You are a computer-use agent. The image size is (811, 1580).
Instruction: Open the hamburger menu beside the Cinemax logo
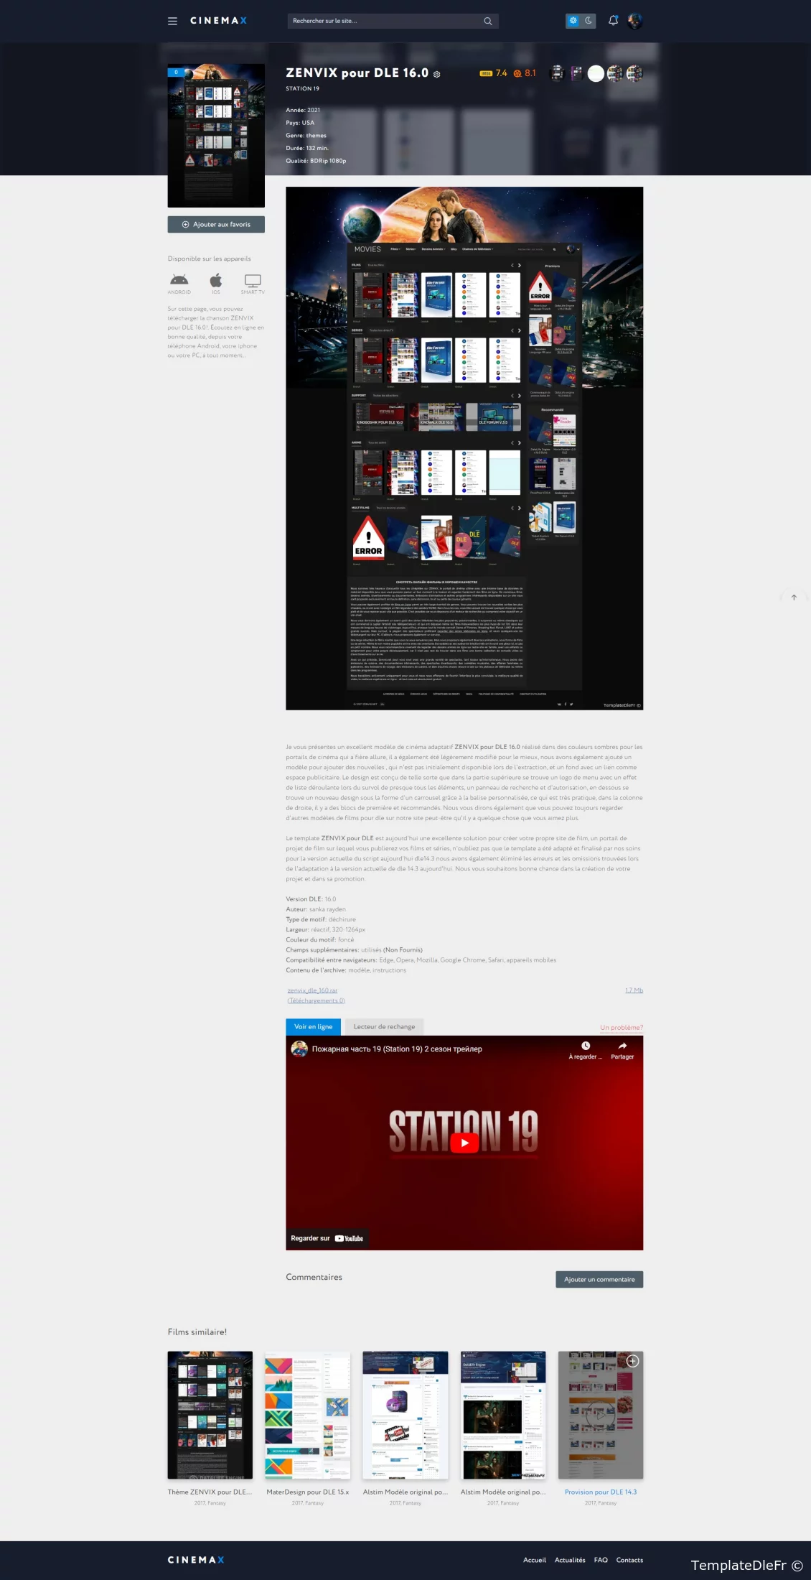[x=172, y=21]
